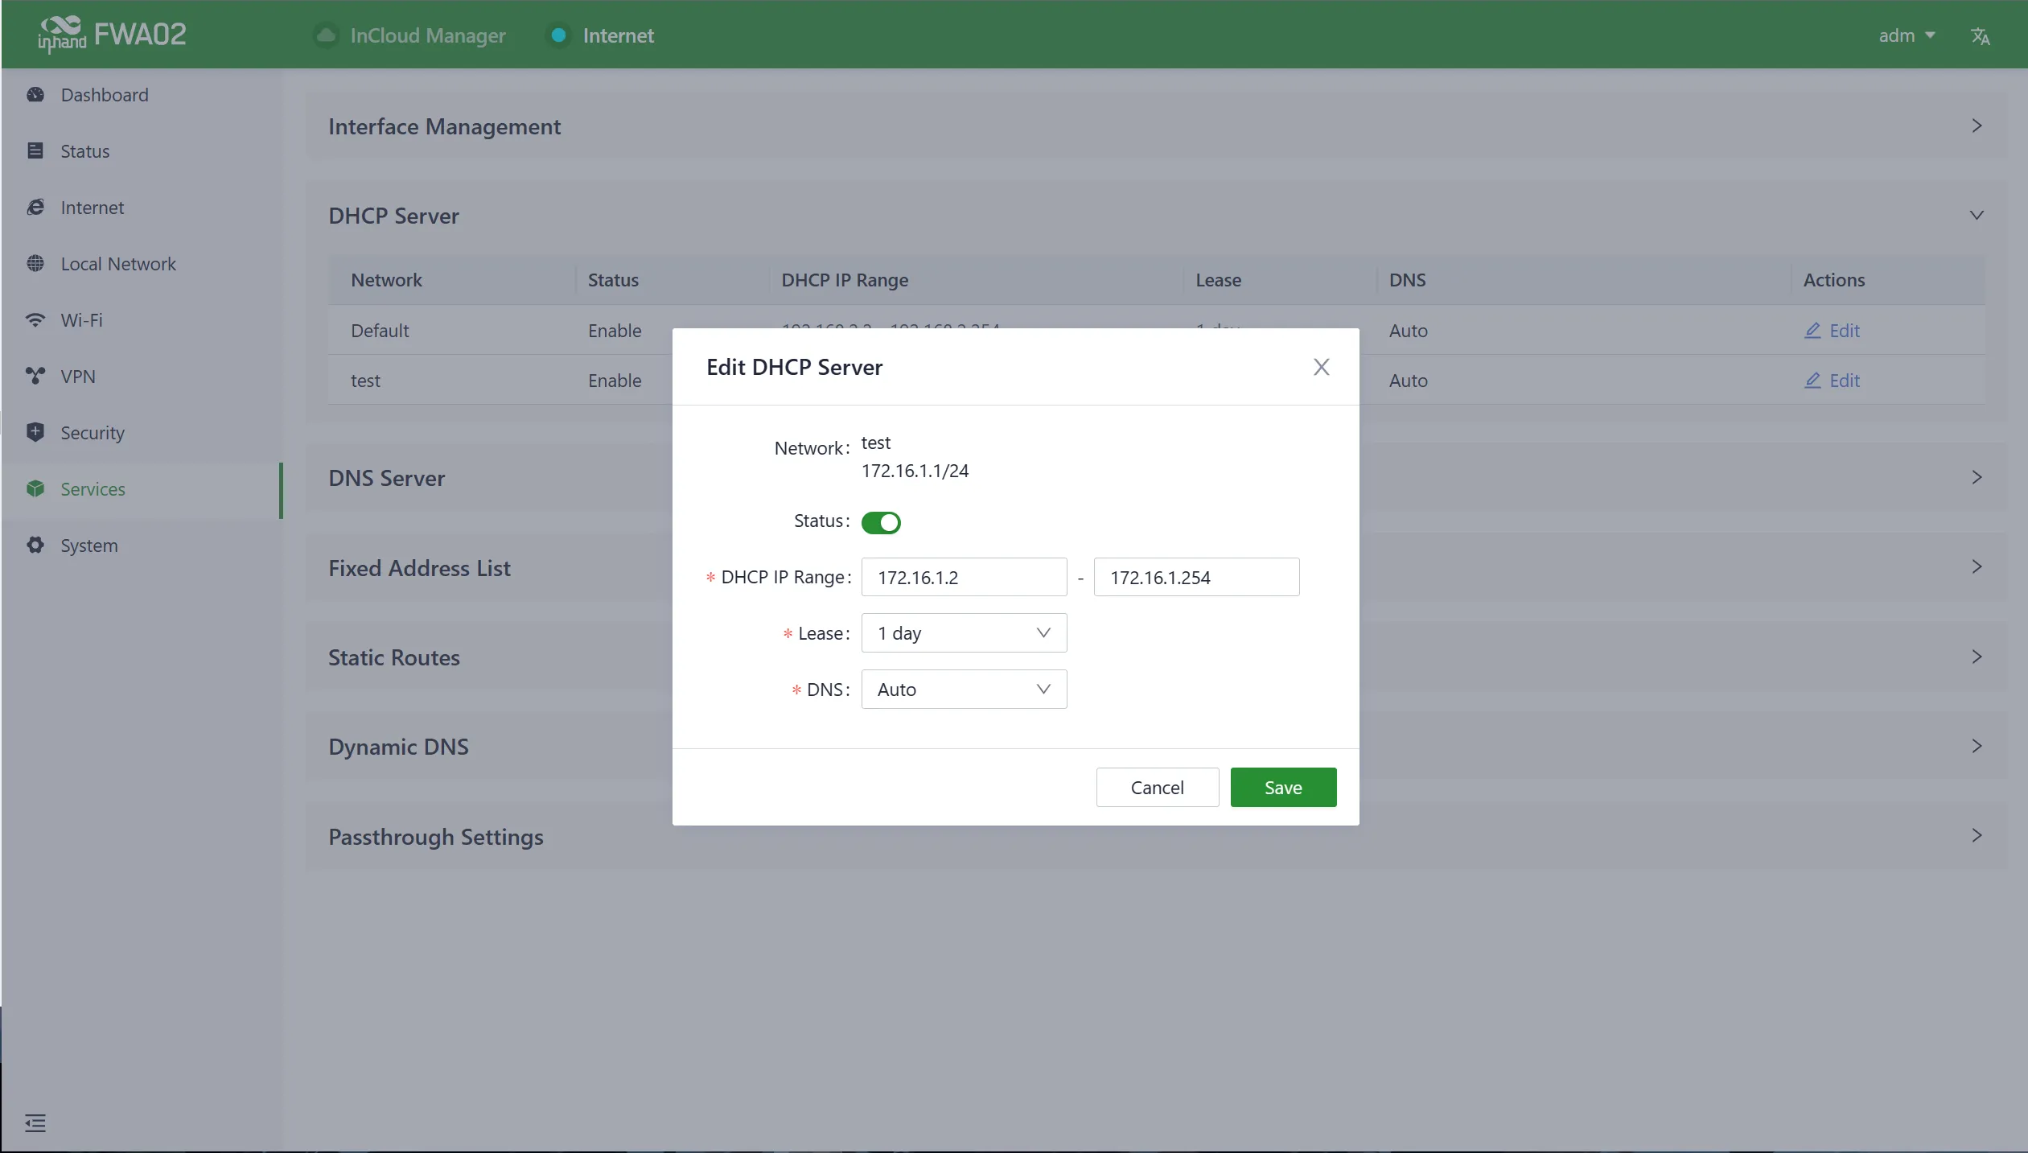Viewport: 2028px width, 1153px height.
Task: Open the Dashboard menu item
Action: (142, 95)
